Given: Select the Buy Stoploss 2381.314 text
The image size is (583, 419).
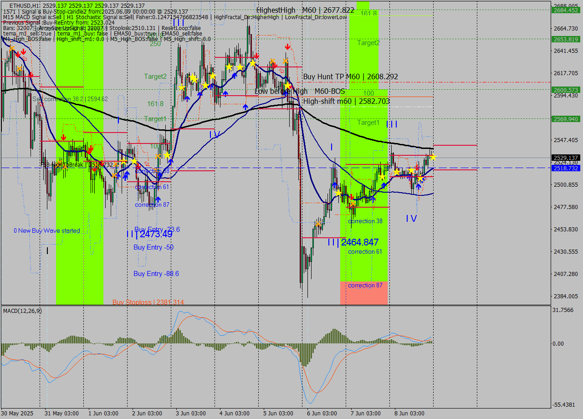Looking at the screenshot, I should [148, 302].
